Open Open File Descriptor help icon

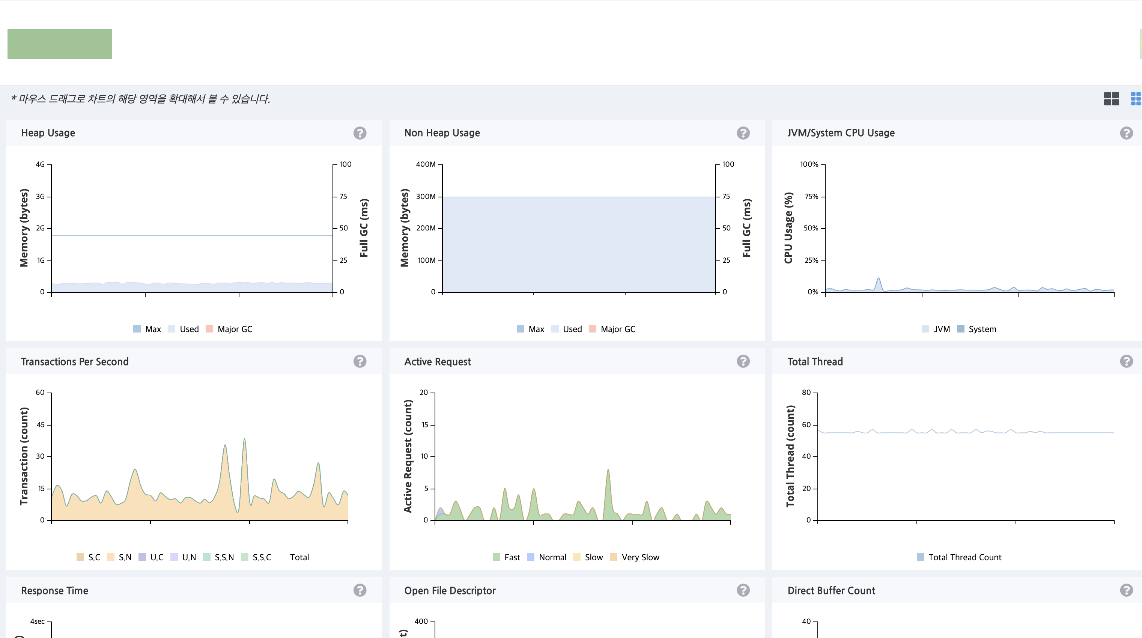[743, 590]
